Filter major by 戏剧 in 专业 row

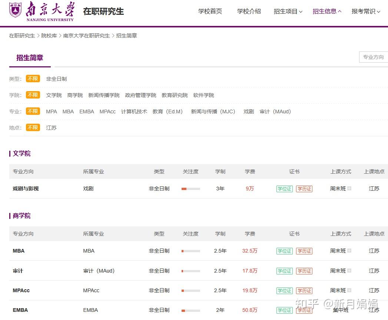249,111
